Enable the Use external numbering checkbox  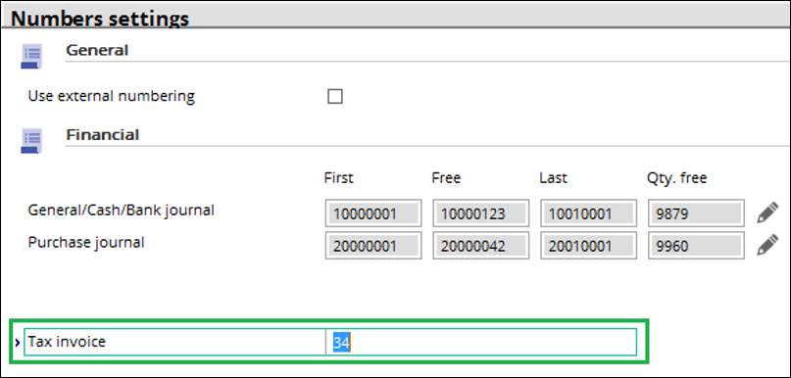[335, 96]
